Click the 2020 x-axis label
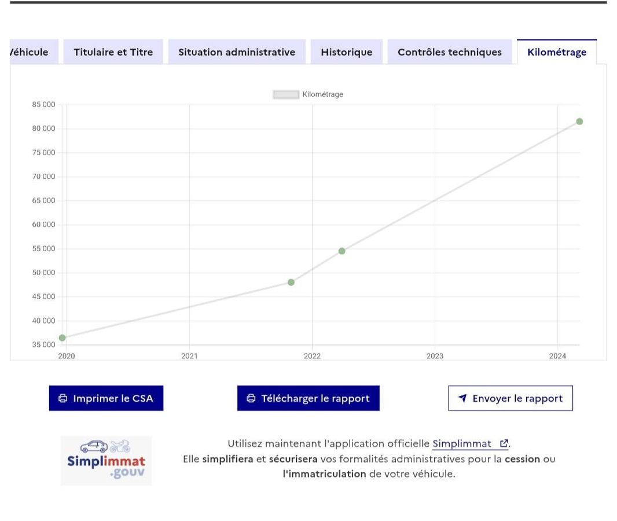 (x=67, y=356)
